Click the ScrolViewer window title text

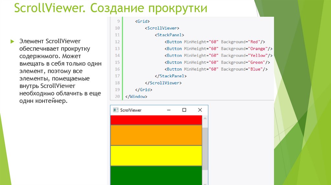(x=131, y=110)
